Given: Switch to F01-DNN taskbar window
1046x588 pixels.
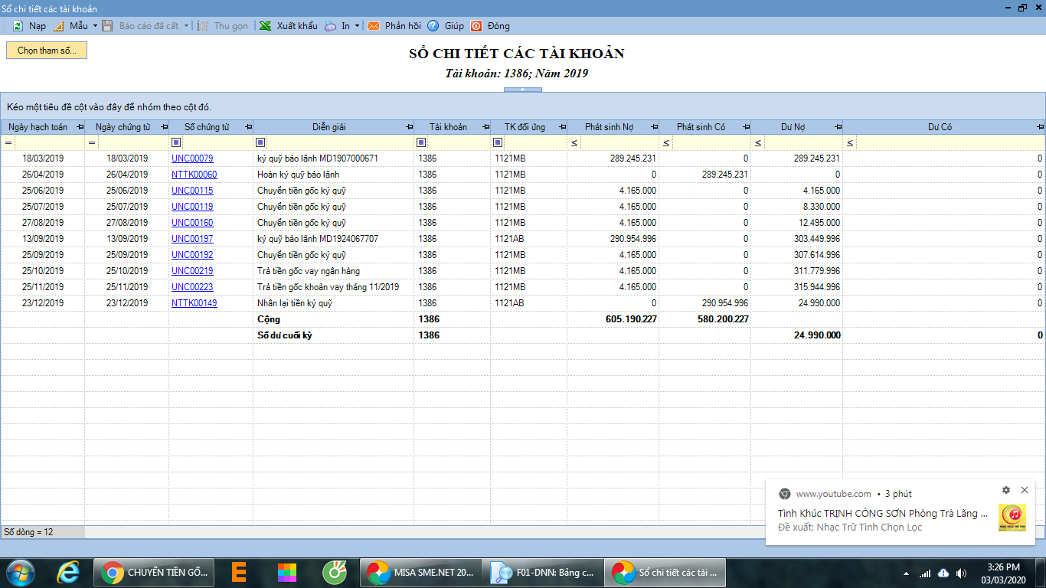Looking at the screenshot, I should [542, 572].
